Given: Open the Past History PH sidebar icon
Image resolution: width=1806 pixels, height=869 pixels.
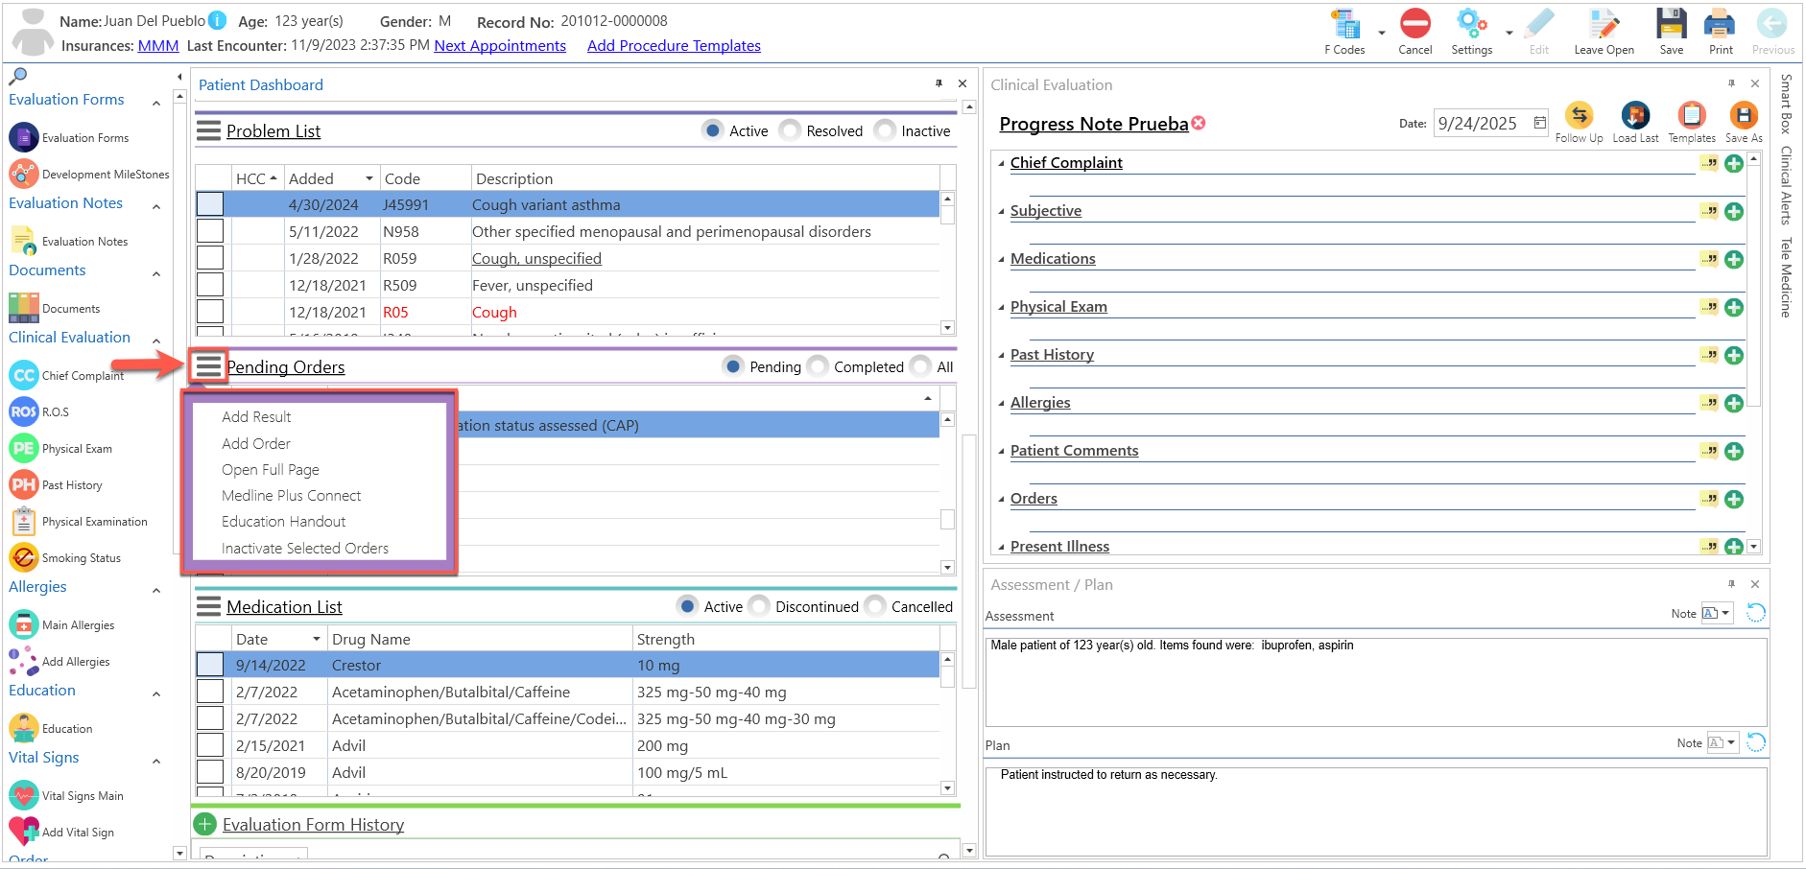Looking at the screenshot, I should pos(24,484).
